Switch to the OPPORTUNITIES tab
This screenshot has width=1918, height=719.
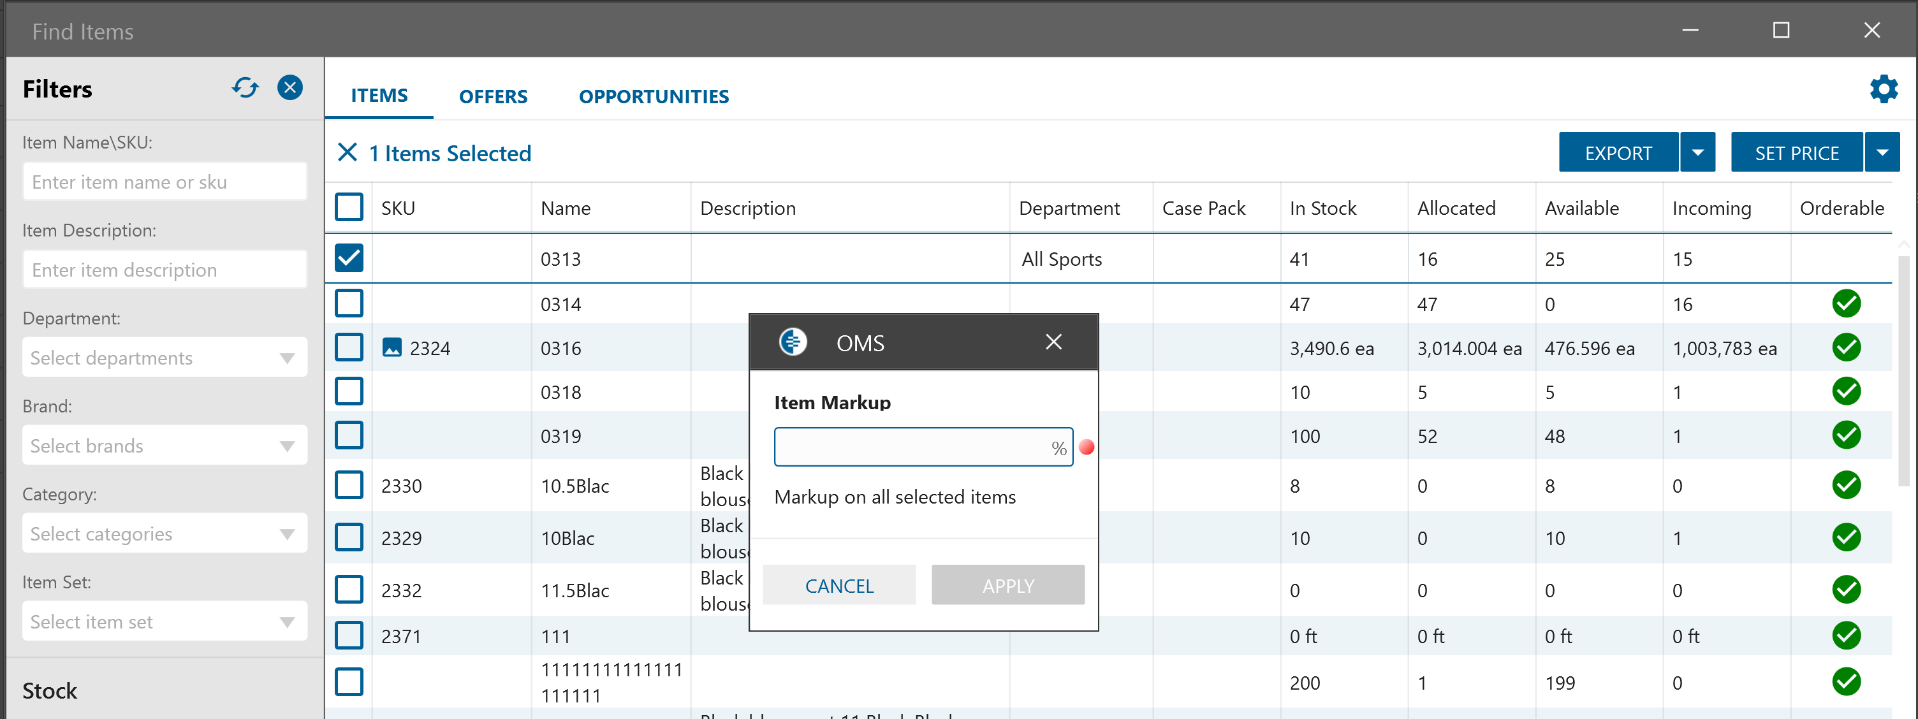click(653, 96)
